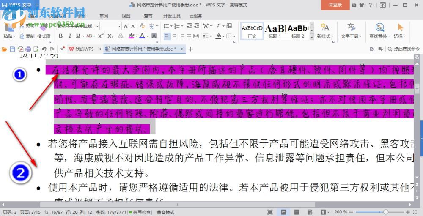Apply blue font color
This screenshot has height=216, width=423.
point(142,36)
